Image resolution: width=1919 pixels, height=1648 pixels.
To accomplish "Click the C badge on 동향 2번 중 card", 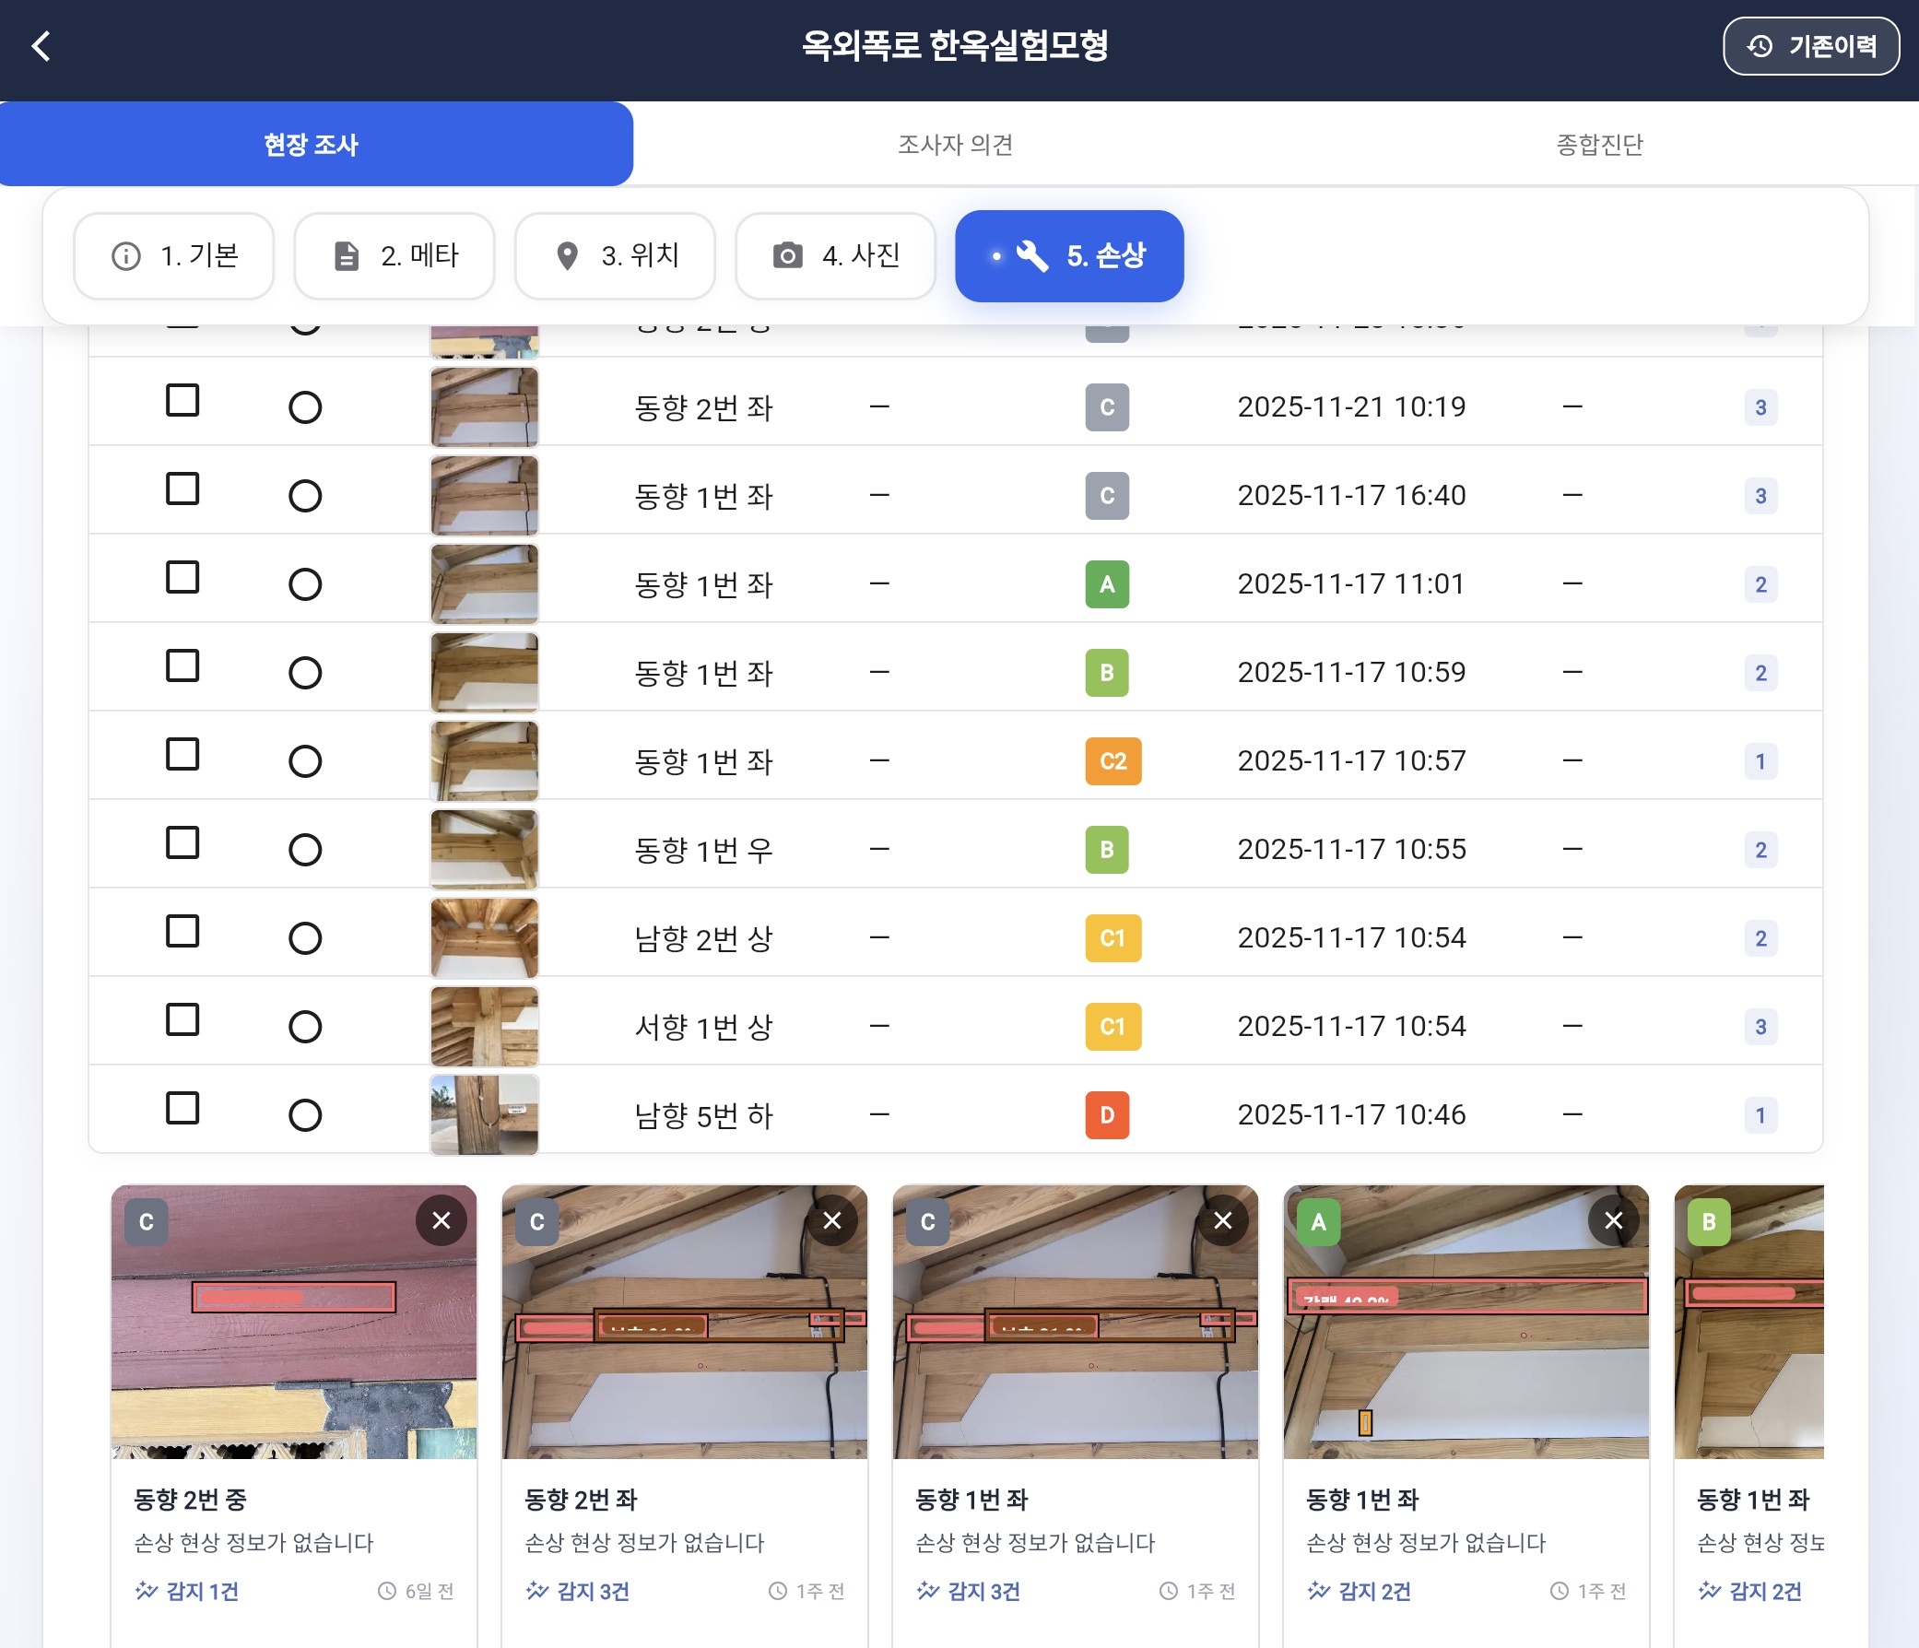I will 146,1222.
